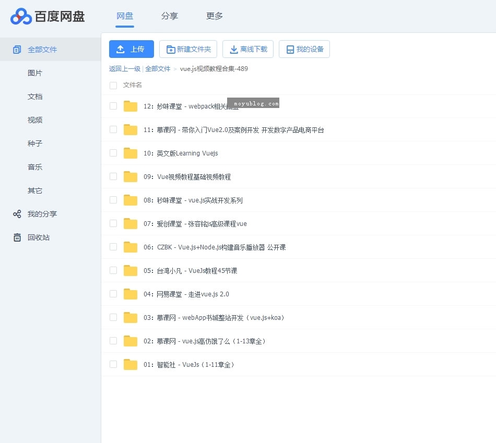
Task: Open folder name 11: 慕课网 带你入门Vue2.0
Action: pos(234,130)
